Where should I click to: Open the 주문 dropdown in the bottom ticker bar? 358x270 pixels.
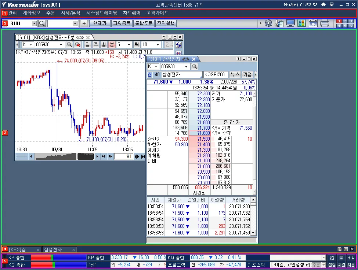[323, 265]
